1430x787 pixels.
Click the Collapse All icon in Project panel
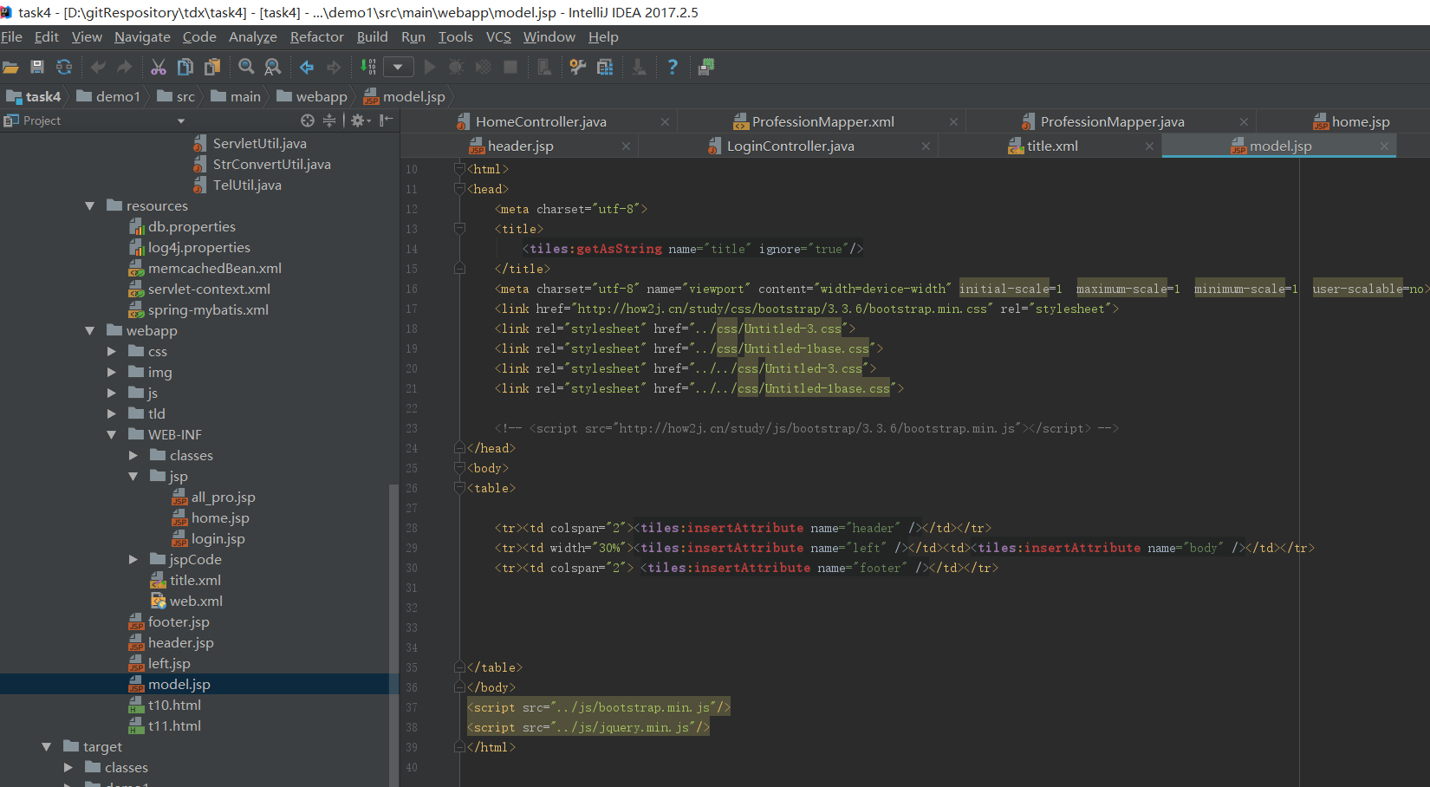click(x=329, y=120)
